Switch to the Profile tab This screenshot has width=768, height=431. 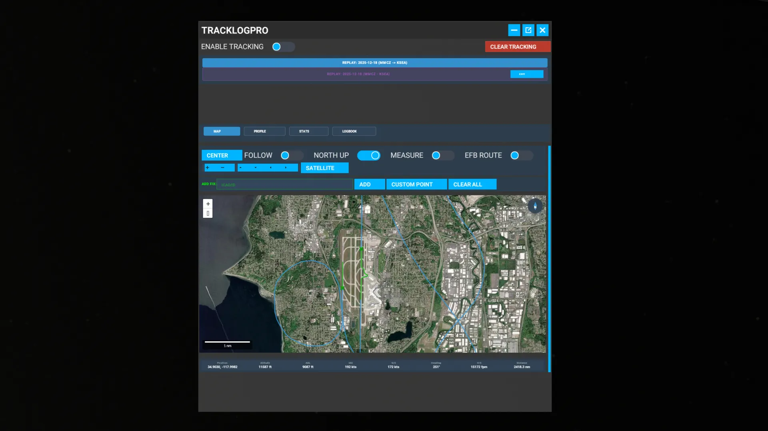click(264, 131)
